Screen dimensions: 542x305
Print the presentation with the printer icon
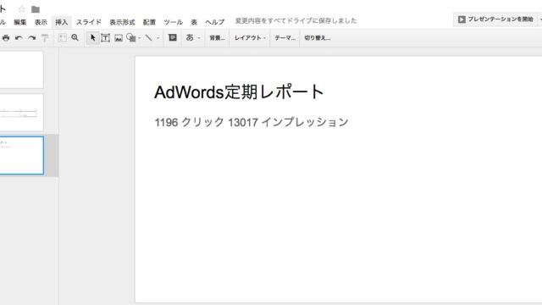[6, 38]
